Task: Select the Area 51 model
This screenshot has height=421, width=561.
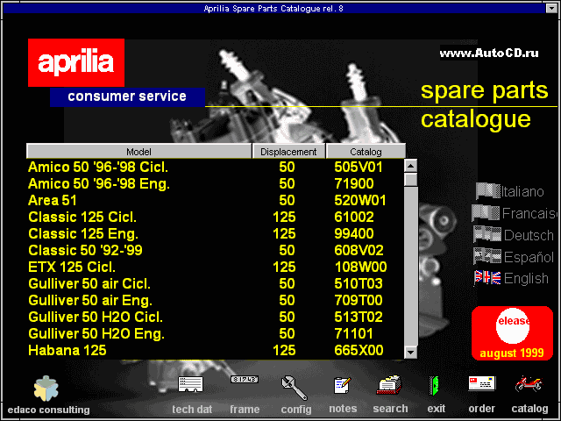Action: (x=215, y=201)
